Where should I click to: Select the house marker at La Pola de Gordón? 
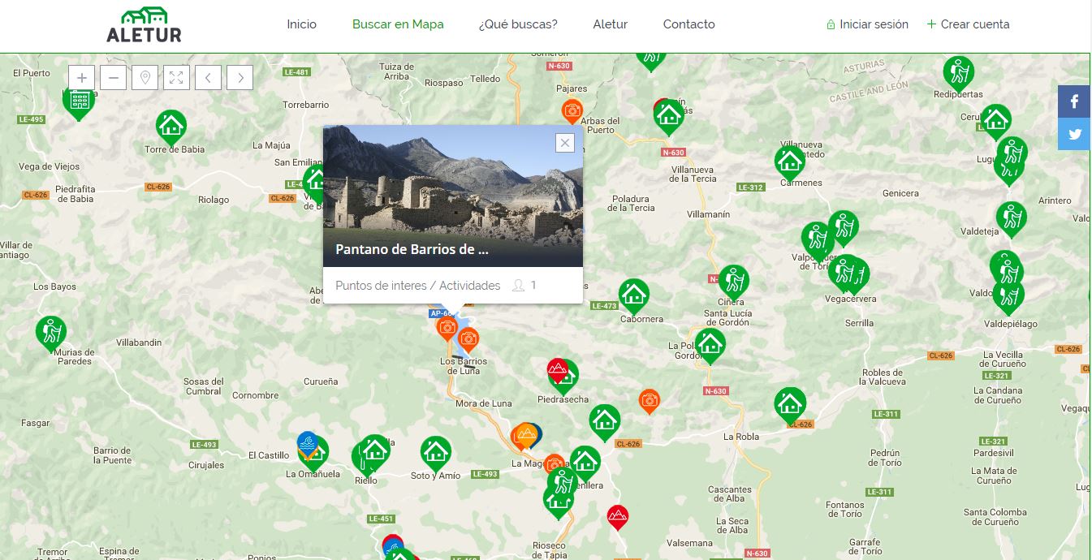point(710,345)
